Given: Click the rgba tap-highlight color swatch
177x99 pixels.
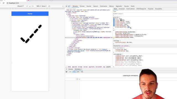Looking at the screenshot, I should tap(135, 35).
